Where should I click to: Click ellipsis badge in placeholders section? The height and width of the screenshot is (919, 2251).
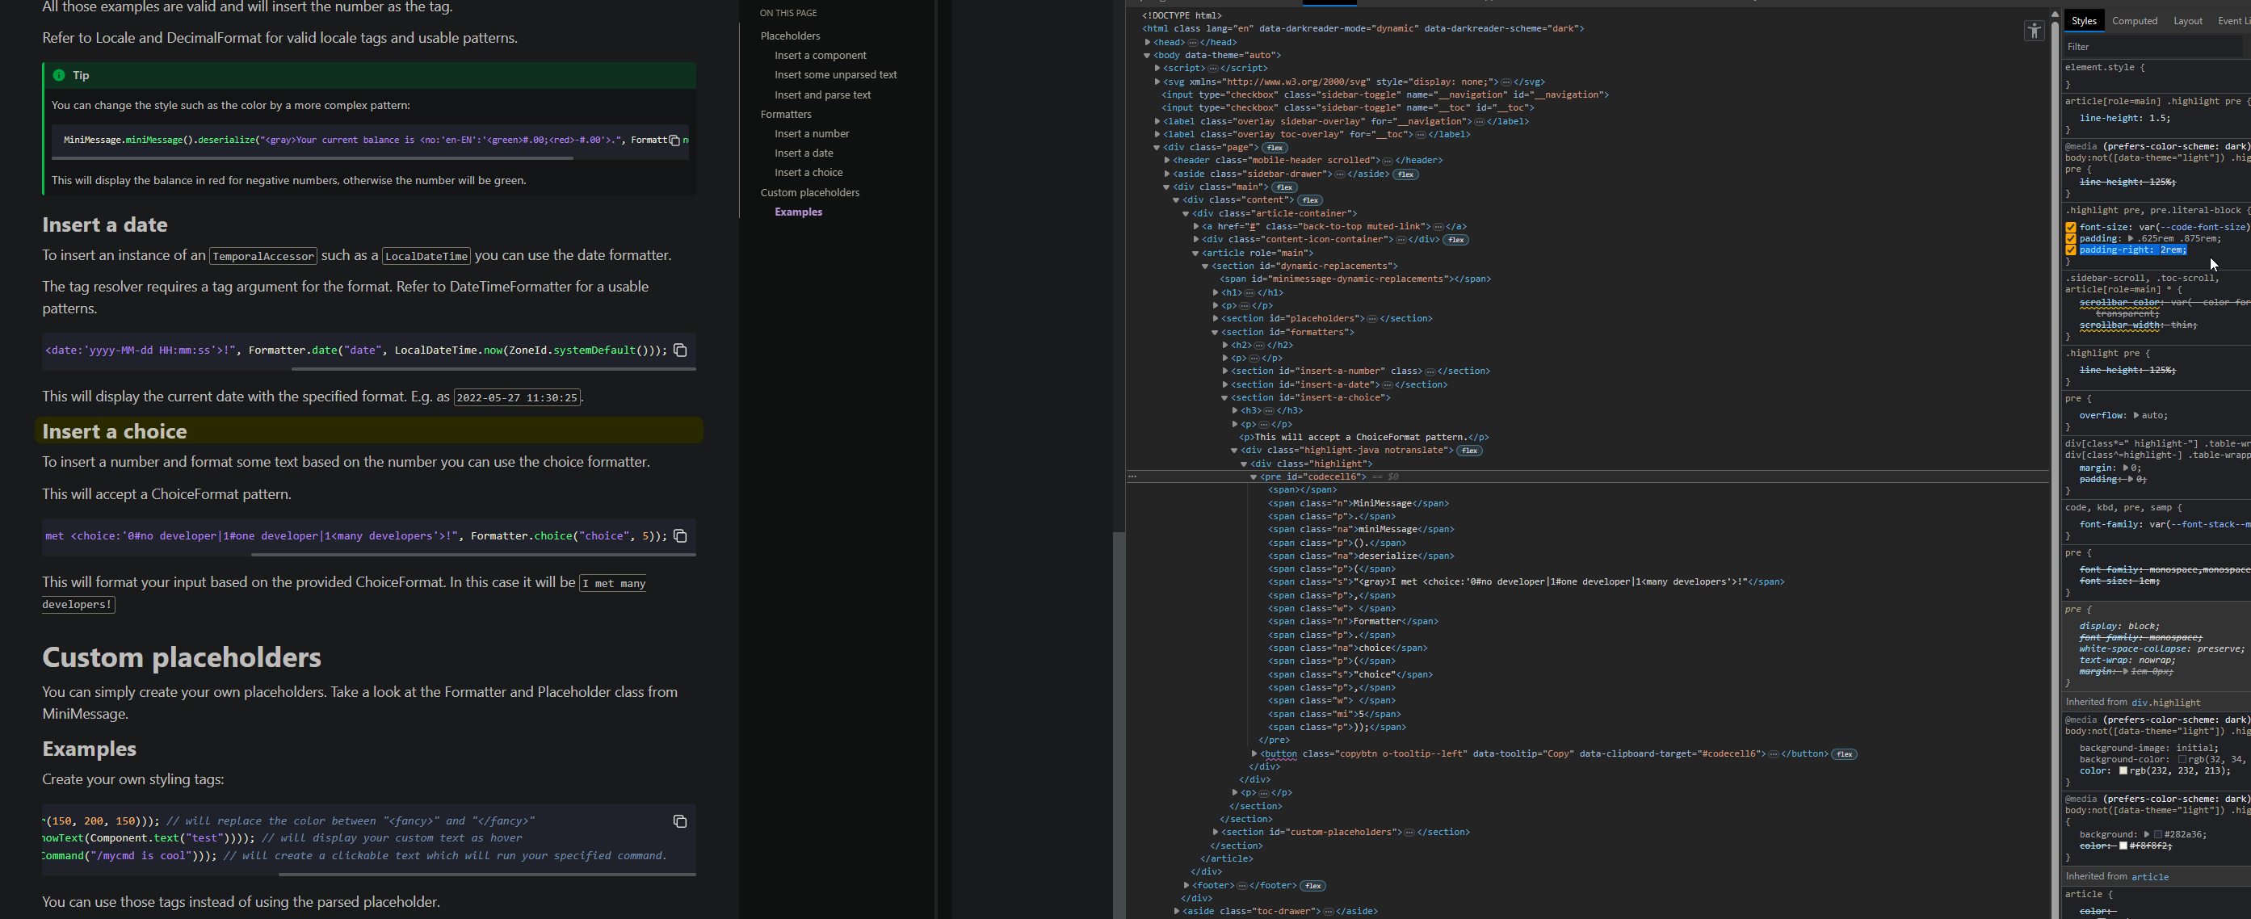[1372, 319]
